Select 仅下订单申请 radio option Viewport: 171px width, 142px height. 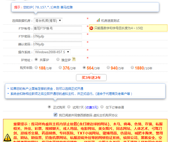102,107
